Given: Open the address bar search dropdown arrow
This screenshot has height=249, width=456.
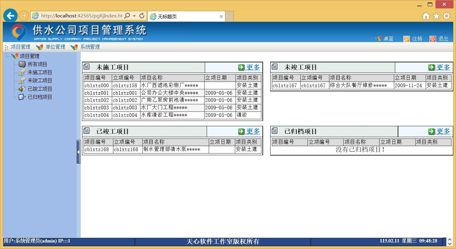Looking at the screenshot, I should (134, 16).
